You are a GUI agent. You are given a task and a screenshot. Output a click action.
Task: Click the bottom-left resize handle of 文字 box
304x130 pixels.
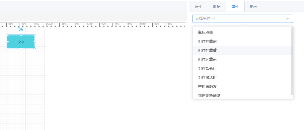click(x=8, y=48)
